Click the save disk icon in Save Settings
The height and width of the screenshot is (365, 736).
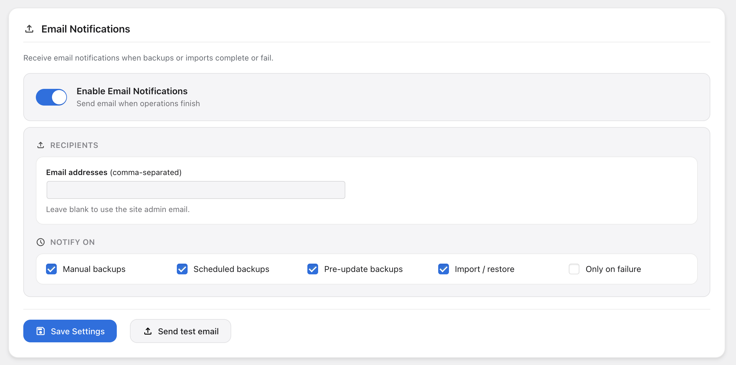pos(41,331)
